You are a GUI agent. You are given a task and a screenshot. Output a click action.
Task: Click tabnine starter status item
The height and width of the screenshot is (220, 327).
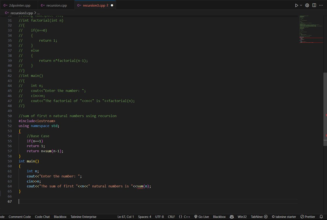click(283, 217)
